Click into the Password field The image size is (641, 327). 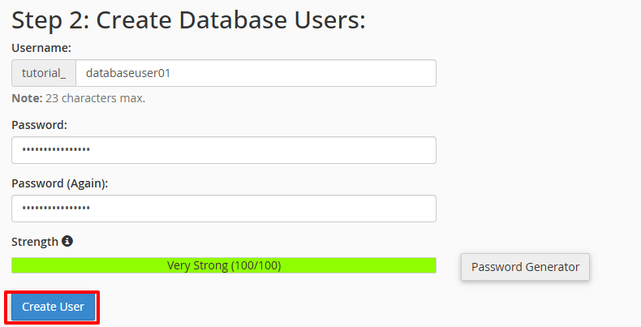coord(224,150)
